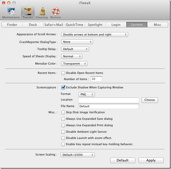Click the File Name text field

[109, 106]
